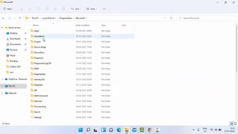238x134 pixels.
Task: Click the Rename toolbar icon
Action: [x=46, y=9]
